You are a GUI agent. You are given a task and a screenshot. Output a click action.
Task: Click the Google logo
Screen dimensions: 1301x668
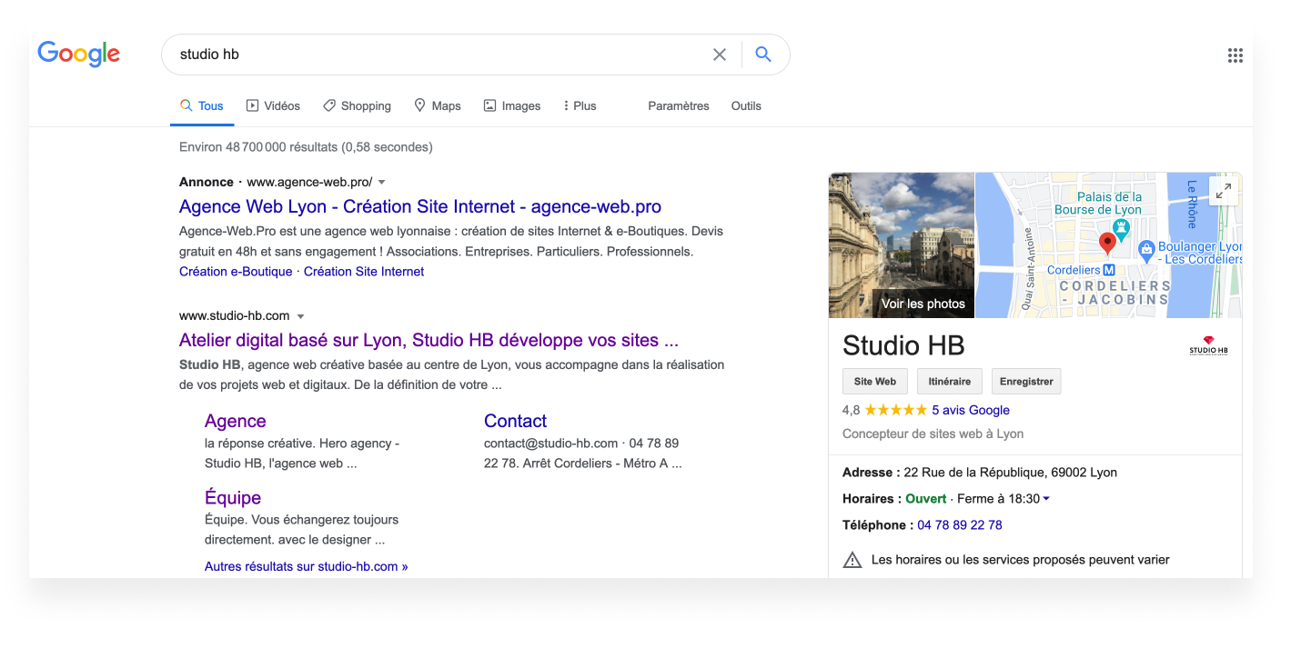pos(78,55)
